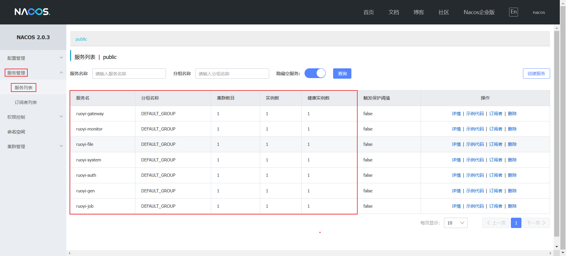Expand the 集群管理 menu
The width and height of the screenshot is (566, 256).
[x=33, y=146]
